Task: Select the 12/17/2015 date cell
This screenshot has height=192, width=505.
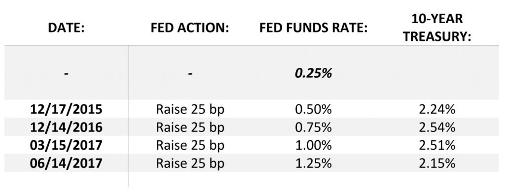Action: coord(66,110)
